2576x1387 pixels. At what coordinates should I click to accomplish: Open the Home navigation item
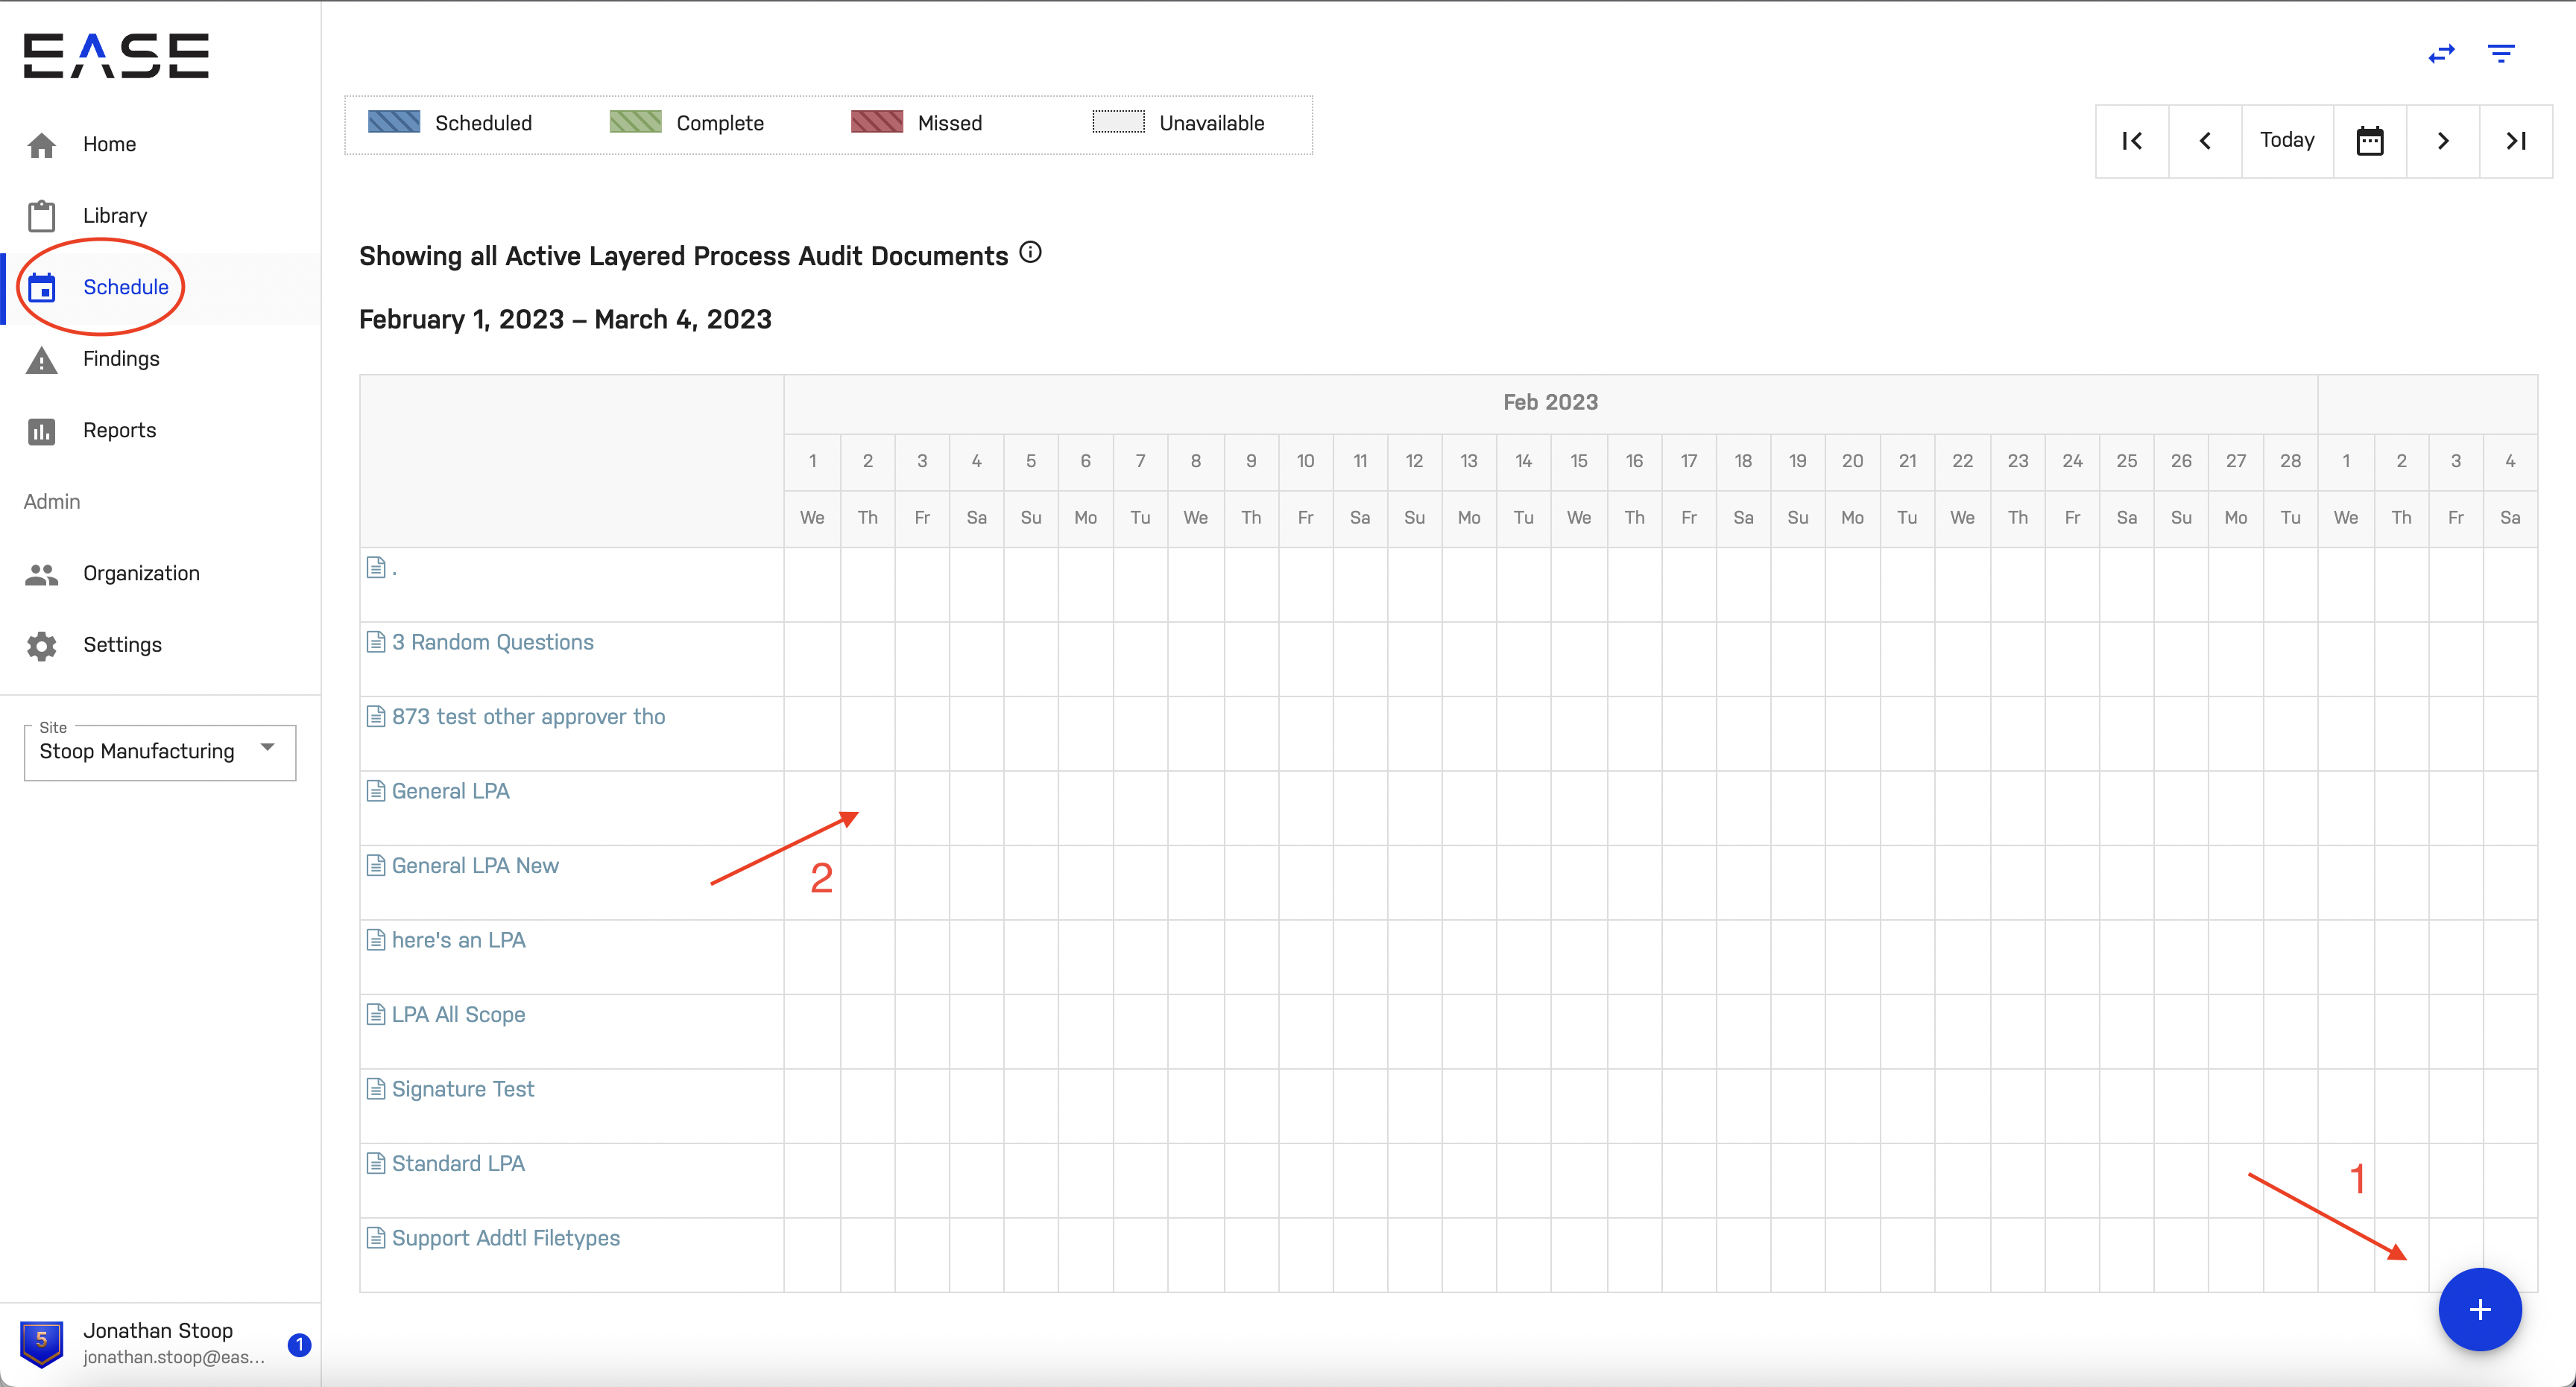109,144
